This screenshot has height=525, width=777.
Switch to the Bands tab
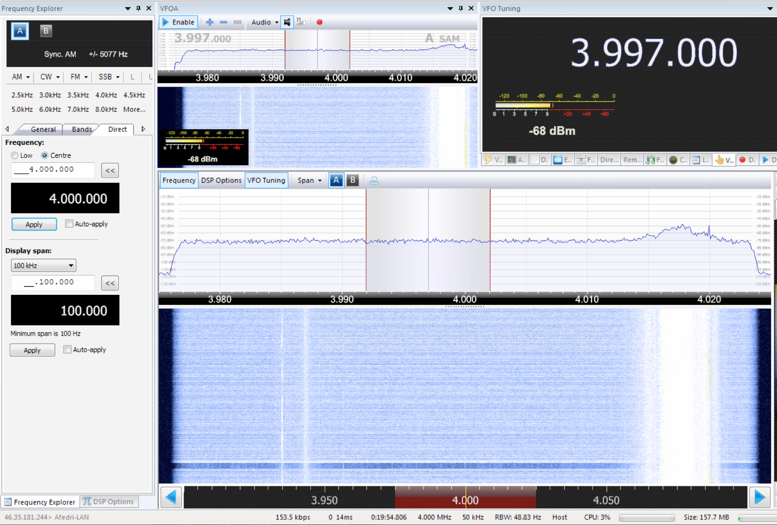click(82, 129)
